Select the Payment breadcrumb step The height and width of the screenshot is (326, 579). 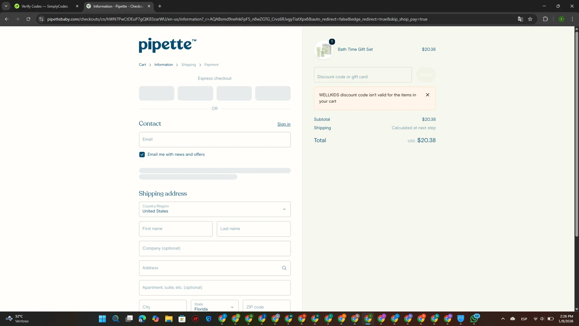[x=211, y=65]
